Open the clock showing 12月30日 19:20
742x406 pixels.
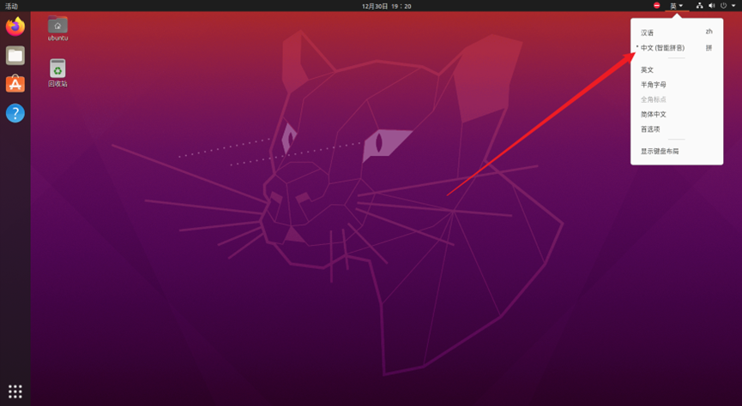point(387,6)
